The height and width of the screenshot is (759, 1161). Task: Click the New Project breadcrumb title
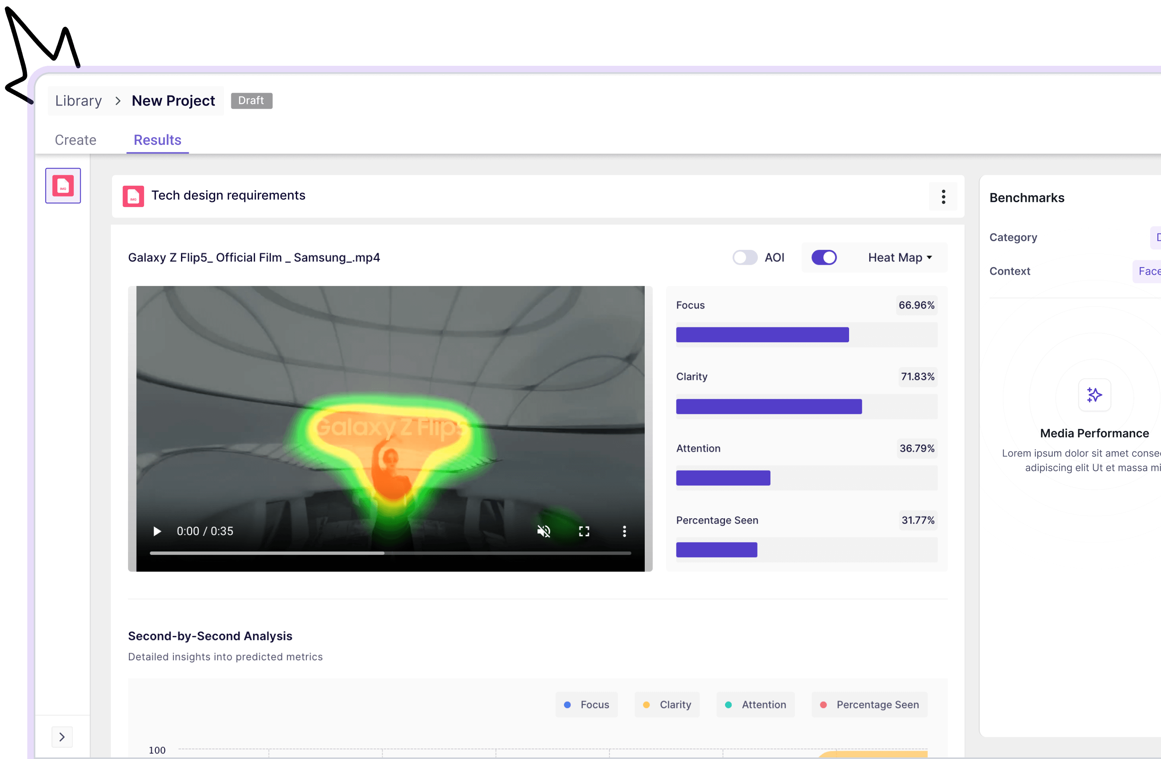point(173,101)
